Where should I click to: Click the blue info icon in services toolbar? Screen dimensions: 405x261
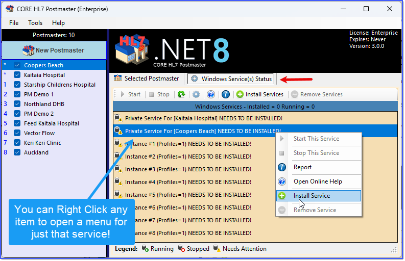pos(226,94)
